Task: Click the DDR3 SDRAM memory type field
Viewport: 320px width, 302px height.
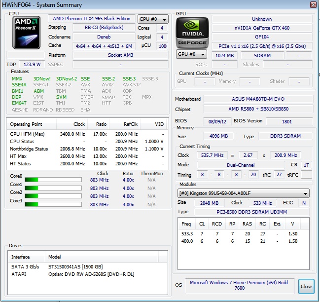Action: point(285,136)
